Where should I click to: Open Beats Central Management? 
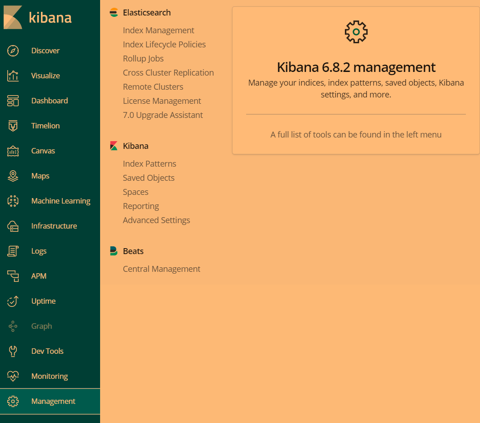[x=162, y=269]
